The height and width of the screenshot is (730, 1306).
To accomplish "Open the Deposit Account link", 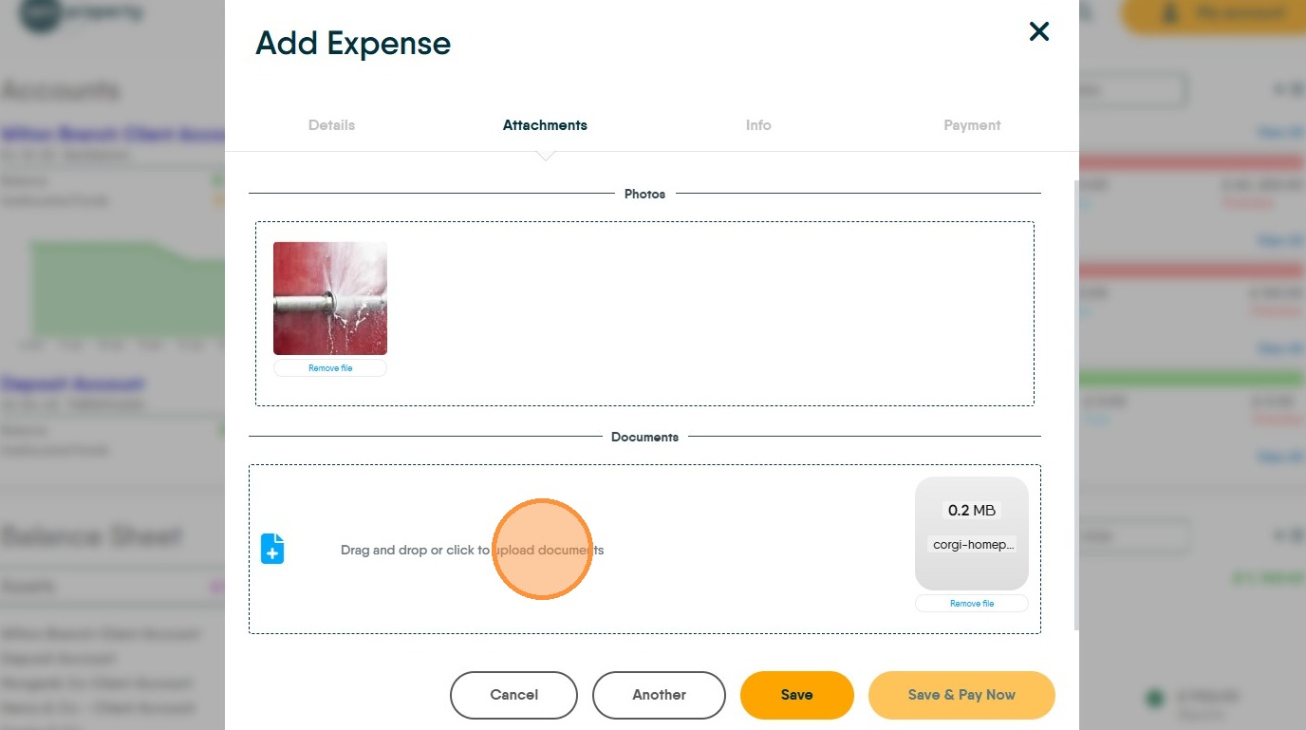I will [73, 384].
